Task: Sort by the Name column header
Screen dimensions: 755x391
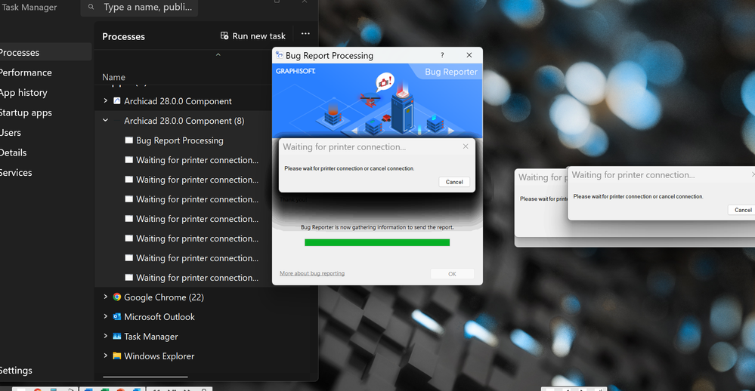Action: [x=113, y=77]
